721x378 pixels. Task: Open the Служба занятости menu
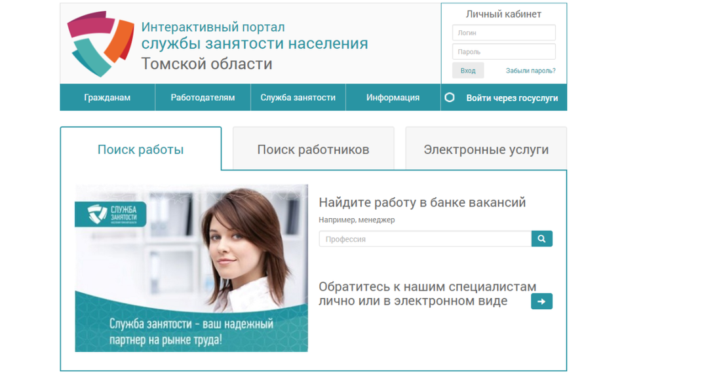[298, 97]
